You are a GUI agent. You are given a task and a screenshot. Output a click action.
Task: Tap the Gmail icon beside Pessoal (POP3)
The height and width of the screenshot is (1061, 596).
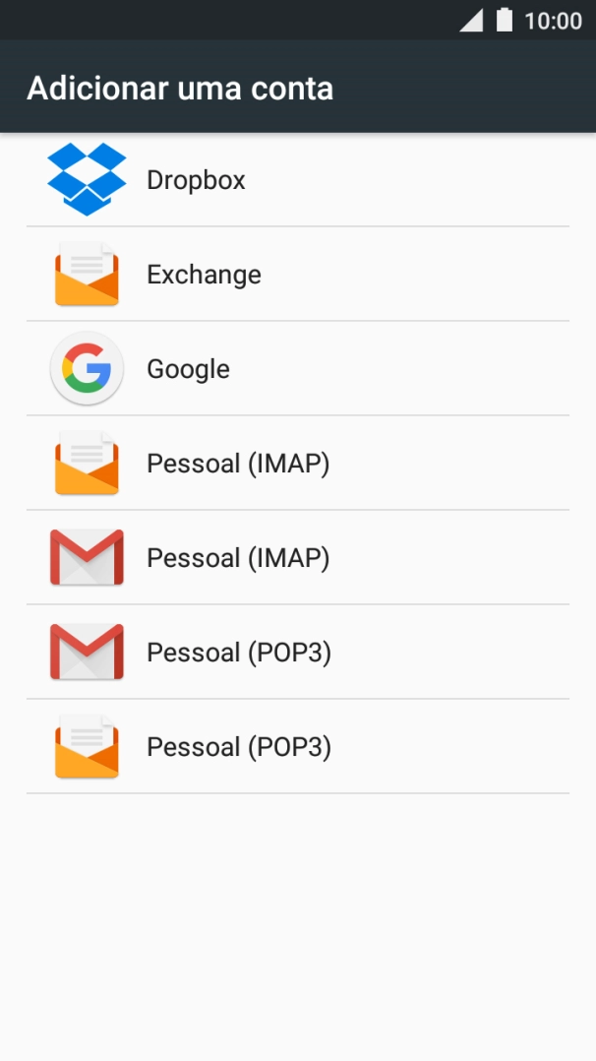click(87, 653)
